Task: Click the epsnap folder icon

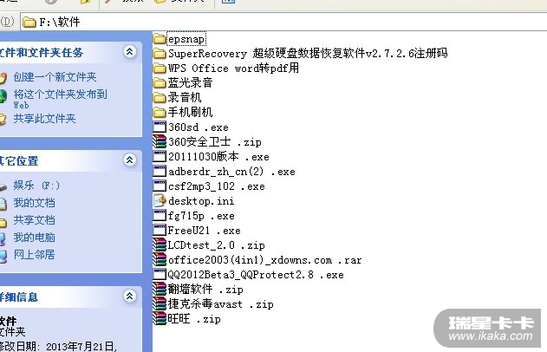Action: point(160,39)
